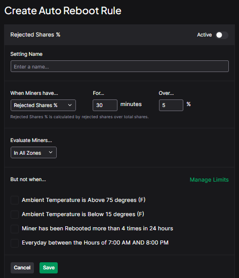239x278 pixels.
Task: Toggle the Active switch on
Action: (x=222, y=35)
